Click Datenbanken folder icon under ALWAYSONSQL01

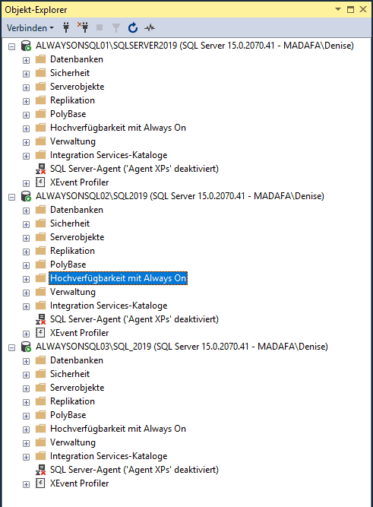(40, 59)
